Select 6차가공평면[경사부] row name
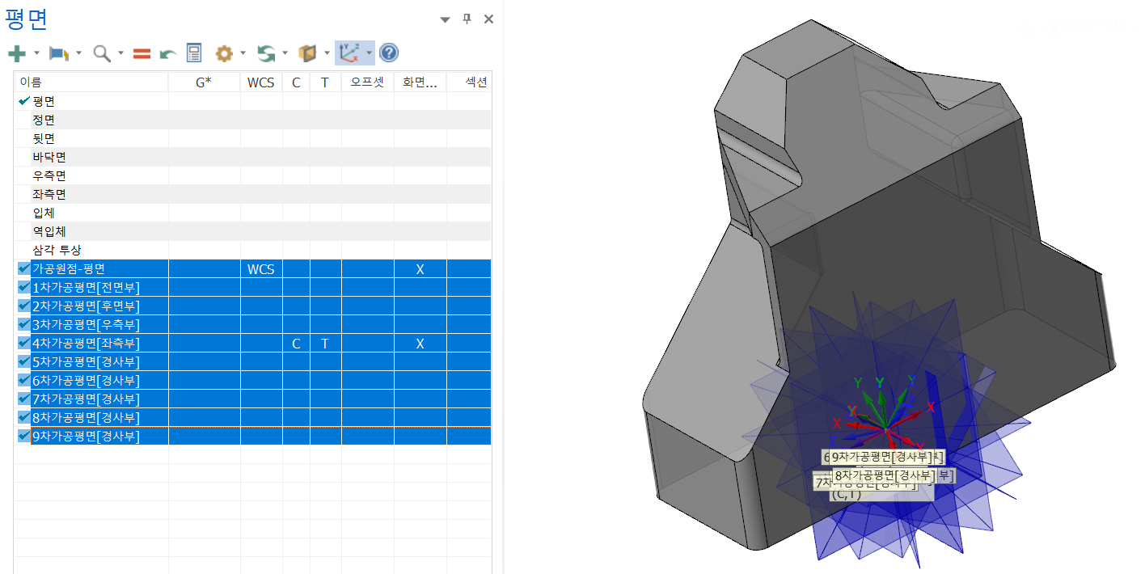Viewport: 1145px width, 574px height. click(x=87, y=381)
